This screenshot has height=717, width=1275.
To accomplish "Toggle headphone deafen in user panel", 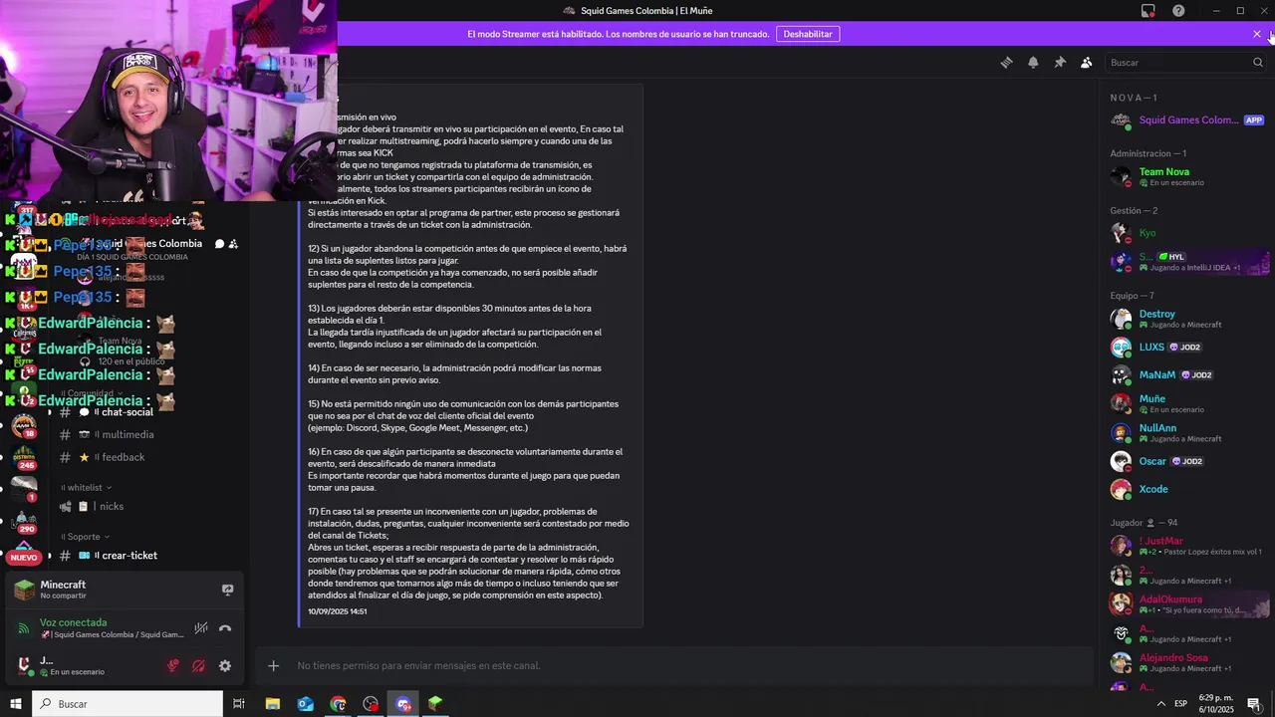I will pyautogui.click(x=199, y=665).
